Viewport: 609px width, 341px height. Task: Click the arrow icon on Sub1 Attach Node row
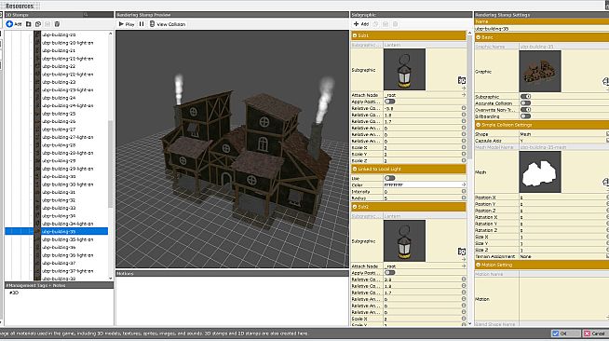464,95
